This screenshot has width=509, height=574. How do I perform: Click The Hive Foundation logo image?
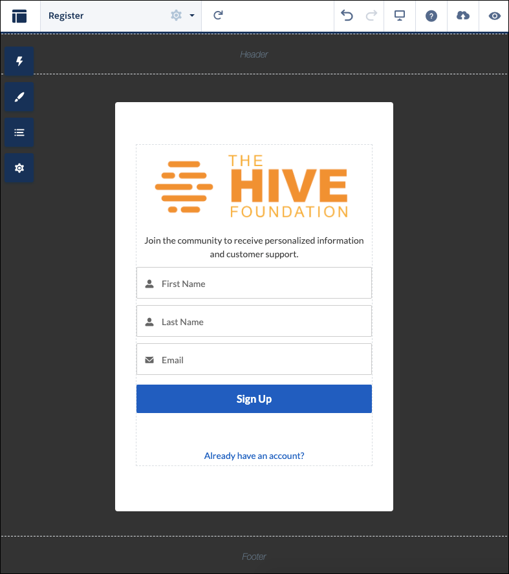point(252,186)
